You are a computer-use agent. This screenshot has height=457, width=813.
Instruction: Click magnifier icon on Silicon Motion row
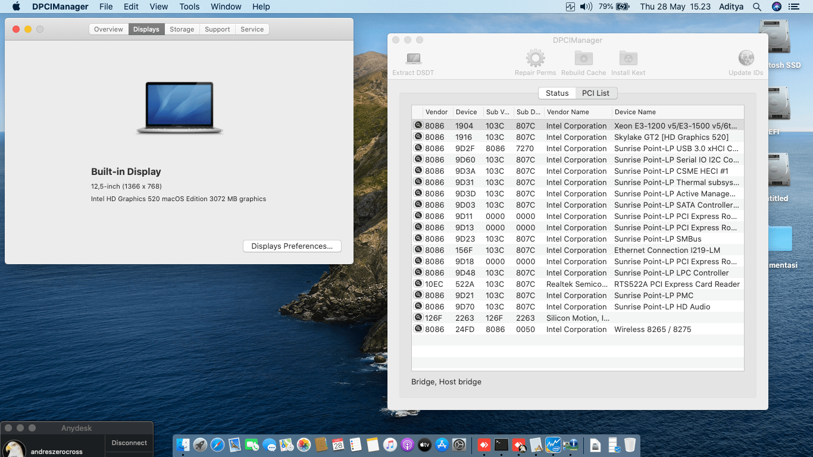click(x=418, y=318)
